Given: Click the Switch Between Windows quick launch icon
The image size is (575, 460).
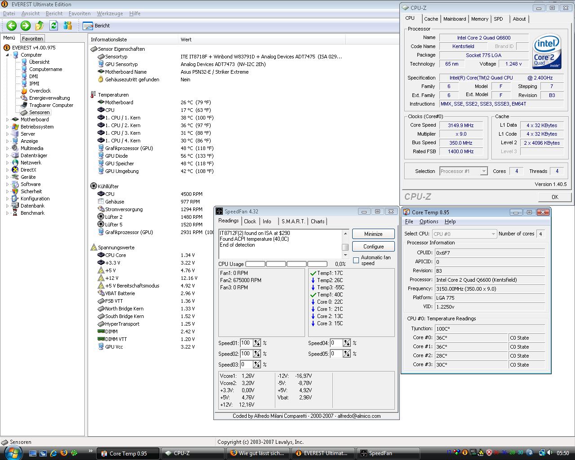Looking at the screenshot, I should point(43,453).
